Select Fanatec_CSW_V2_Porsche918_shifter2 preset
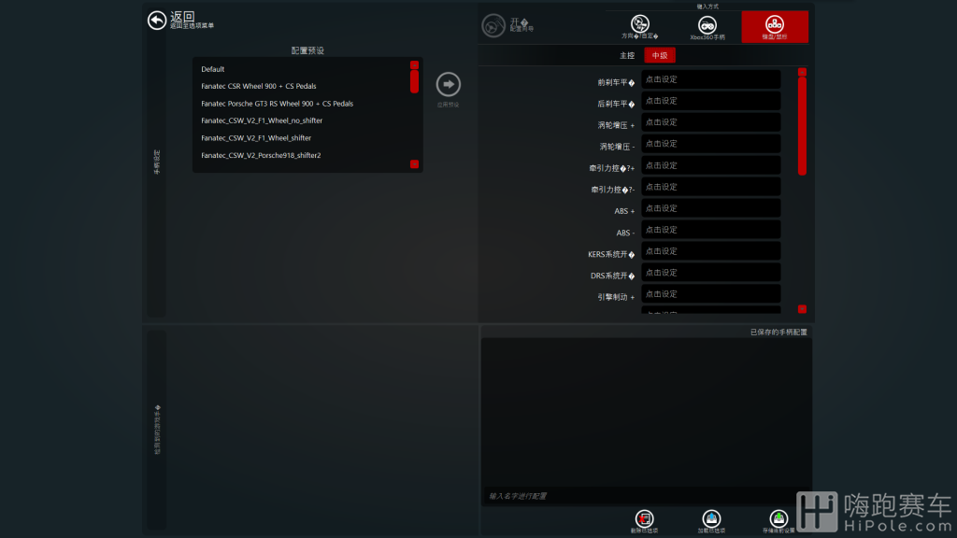 point(262,156)
